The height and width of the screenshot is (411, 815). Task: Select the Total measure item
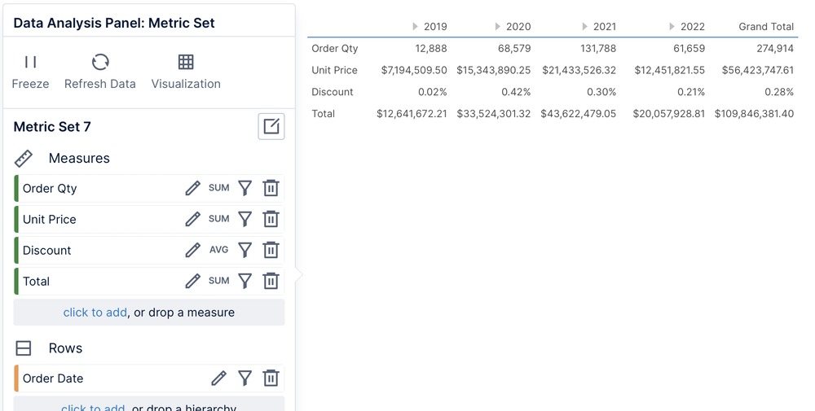(149, 282)
